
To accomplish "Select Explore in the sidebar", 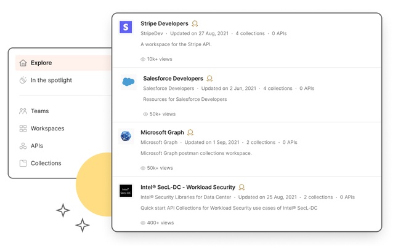I will (x=63, y=63).
